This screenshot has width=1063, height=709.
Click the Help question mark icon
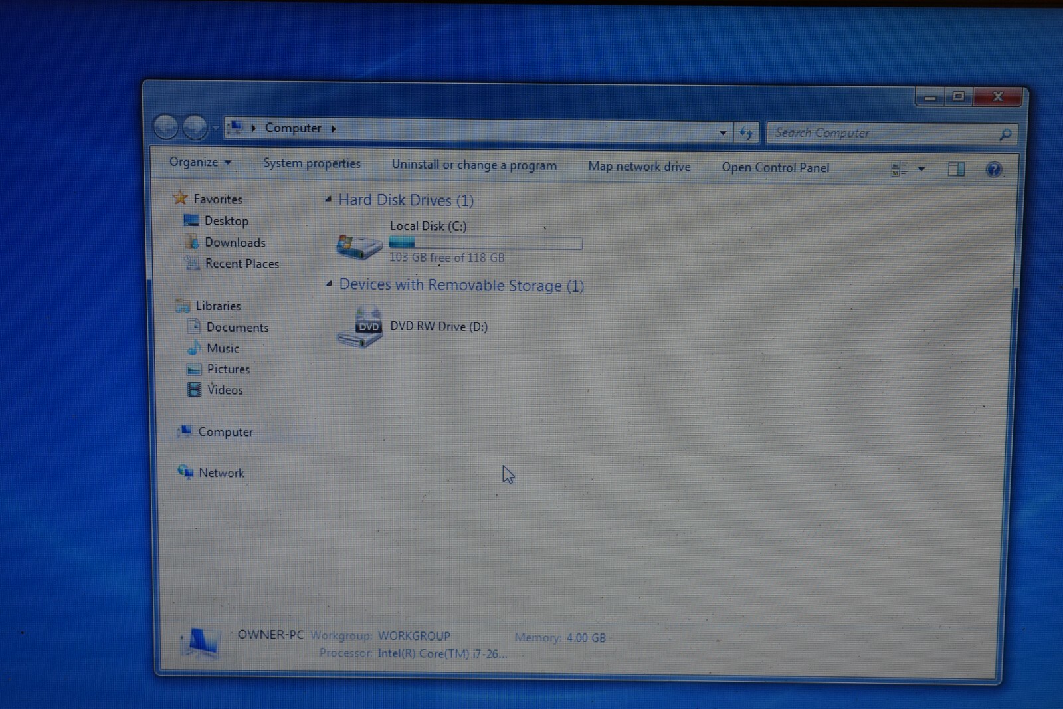point(993,169)
